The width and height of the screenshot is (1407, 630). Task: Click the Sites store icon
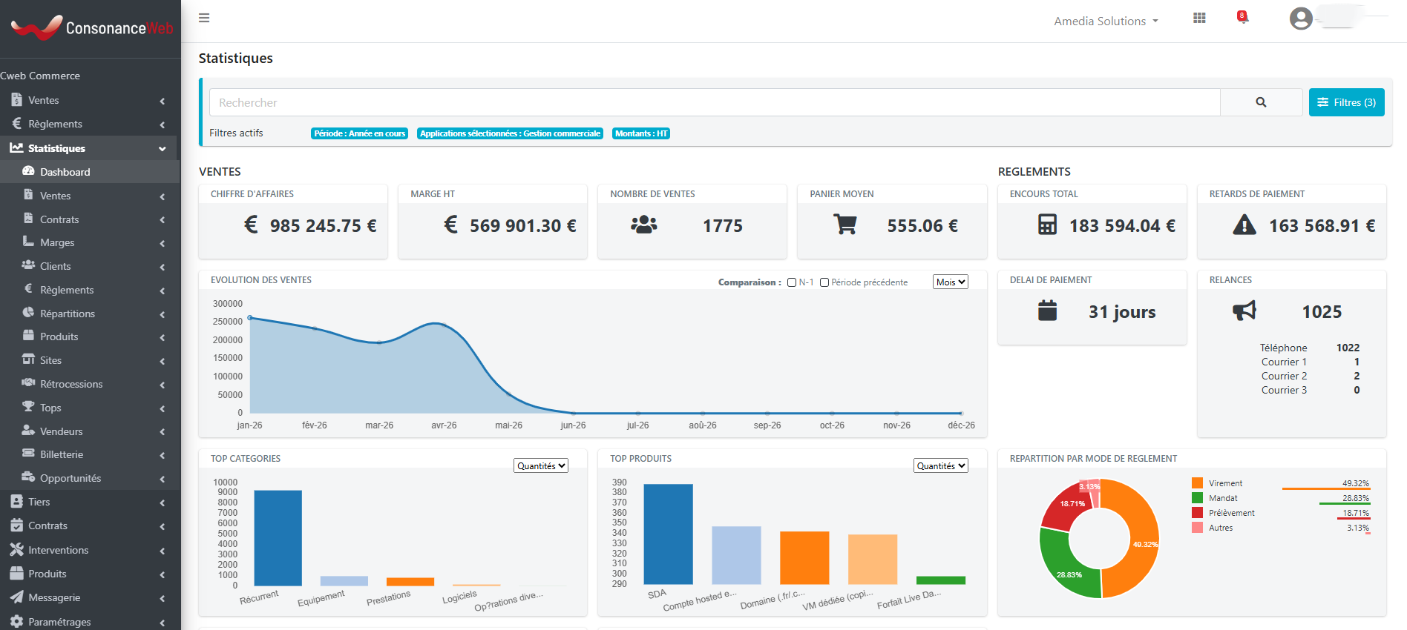point(28,359)
